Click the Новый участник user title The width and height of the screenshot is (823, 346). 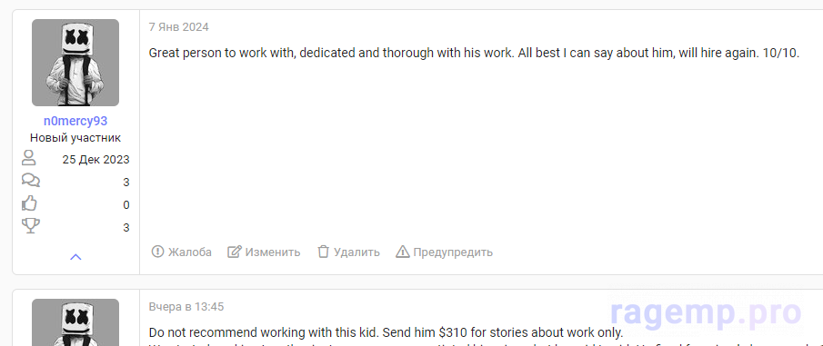click(75, 138)
